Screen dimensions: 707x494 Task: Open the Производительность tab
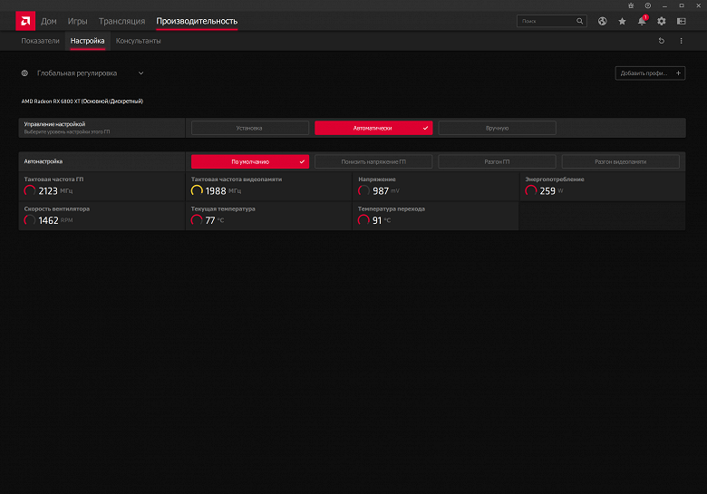pos(197,21)
